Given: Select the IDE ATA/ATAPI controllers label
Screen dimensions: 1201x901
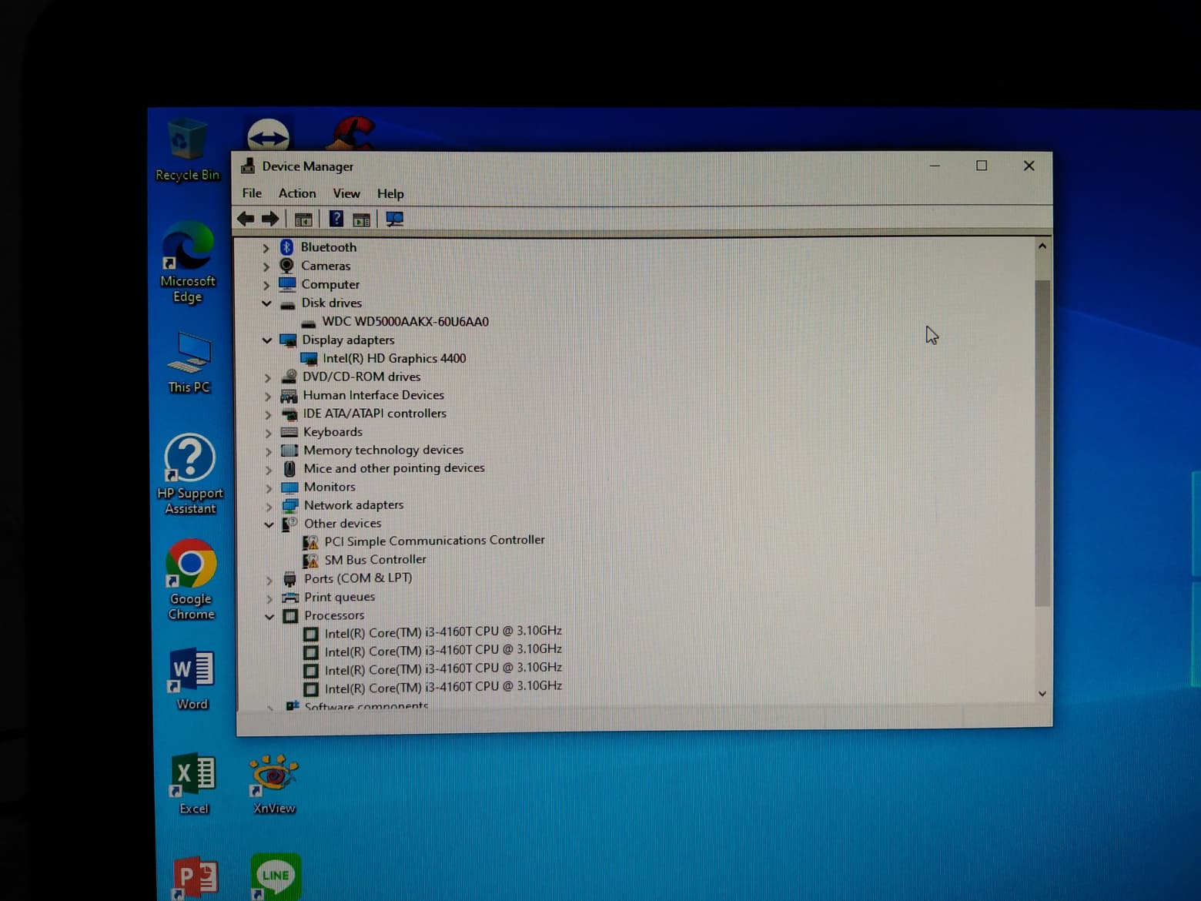Looking at the screenshot, I should point(374,414).
